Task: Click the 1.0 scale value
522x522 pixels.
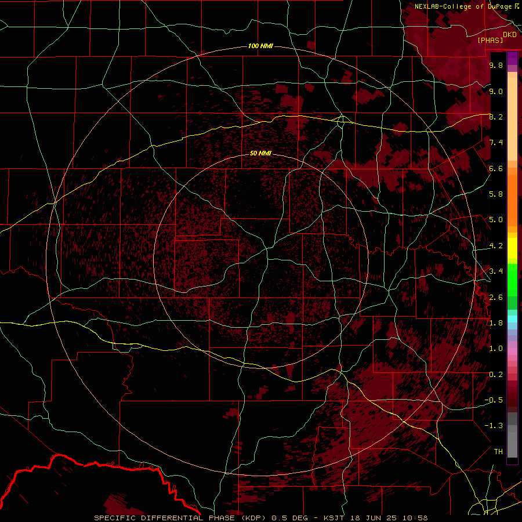Action: 496,349
